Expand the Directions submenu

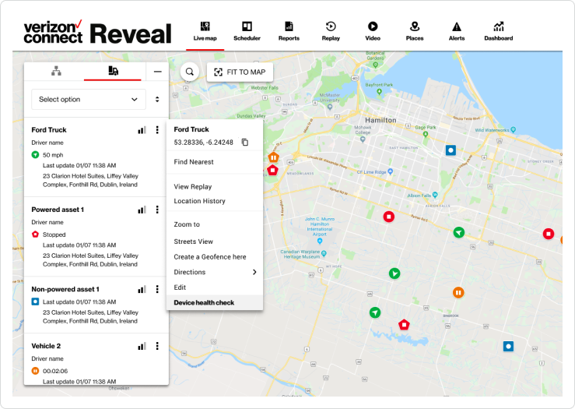(254, 272)
